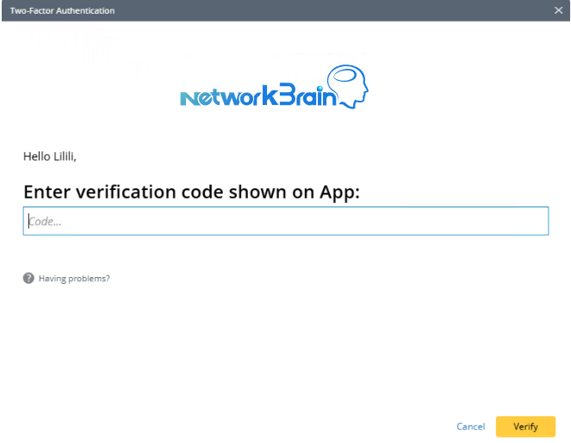
Task: Click the Two-Factor Authentication title text
Action: 62,10
